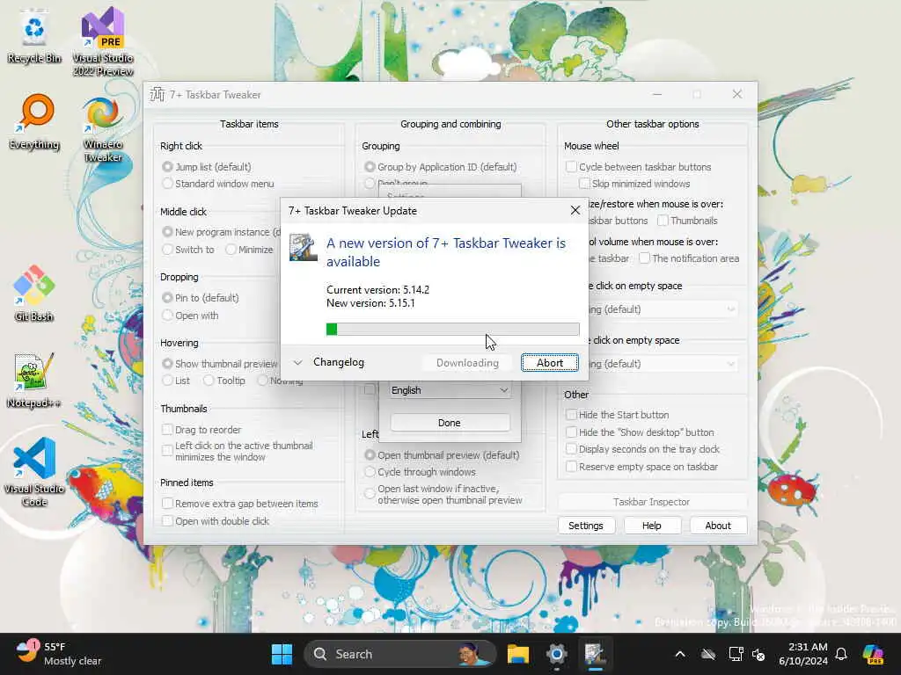Check the Thumbnails mouse-over checkbox
901x675 pixels.
(x=663, y=221)
